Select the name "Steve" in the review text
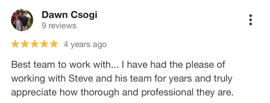 click(81, 79)
